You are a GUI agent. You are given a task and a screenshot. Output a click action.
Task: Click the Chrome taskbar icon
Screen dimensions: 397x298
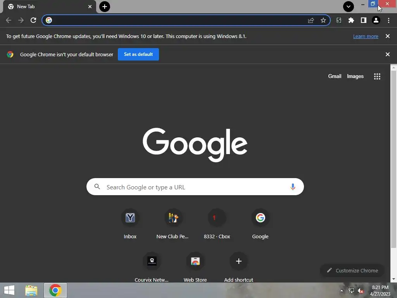[x=55, y=290]
